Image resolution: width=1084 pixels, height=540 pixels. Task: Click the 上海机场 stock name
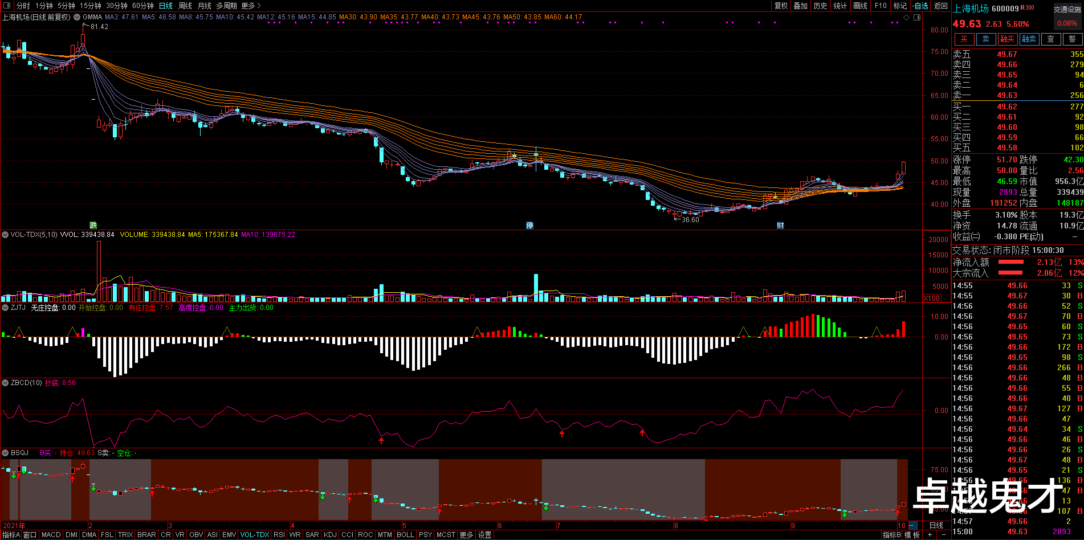[971, 9]
